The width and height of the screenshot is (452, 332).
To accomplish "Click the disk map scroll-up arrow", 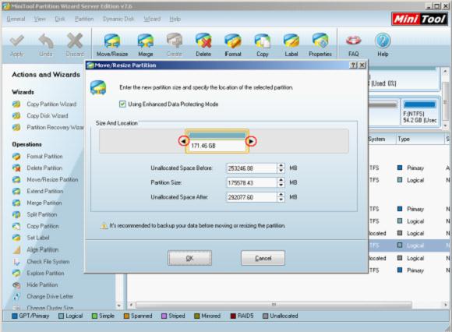I will point(445,71).
